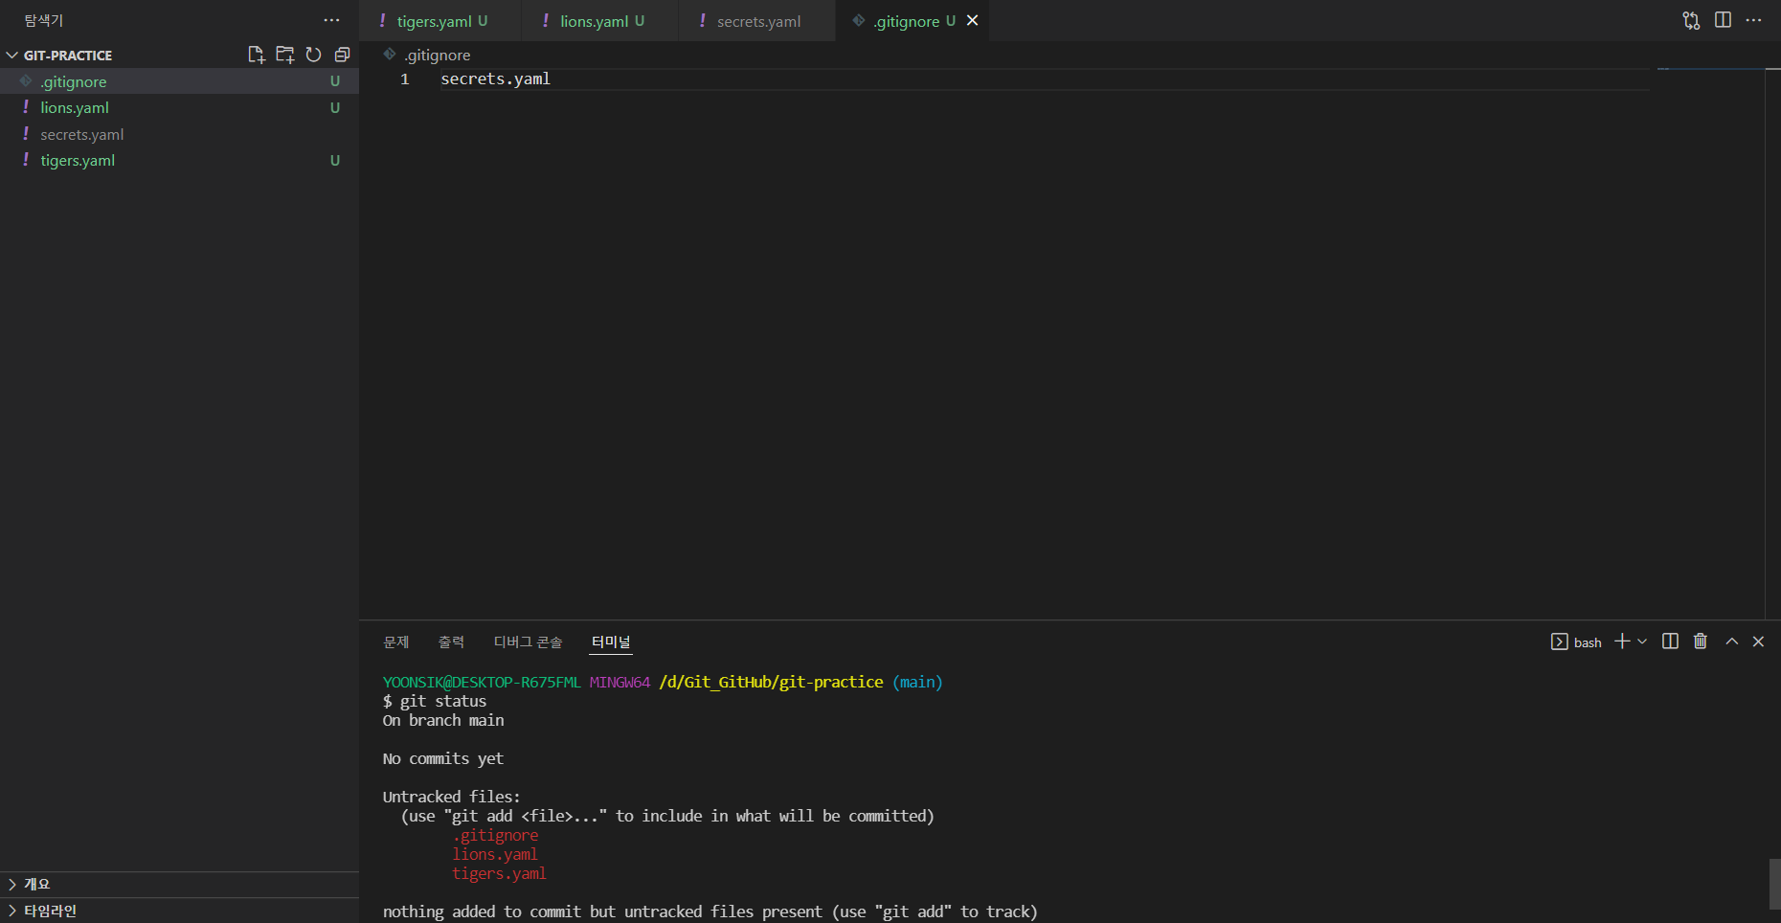
Task: Split the editor to the right
Action: pyautogui.click(x=1723, y=20)
